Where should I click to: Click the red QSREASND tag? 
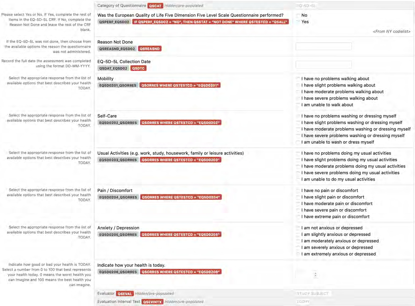[150, 49]
